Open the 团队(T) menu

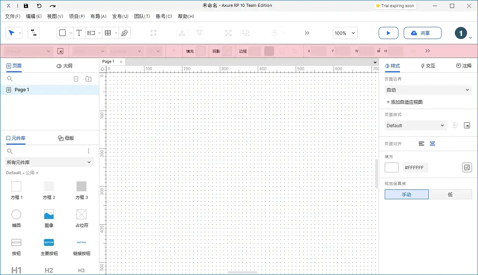click(x=142, y=16)
